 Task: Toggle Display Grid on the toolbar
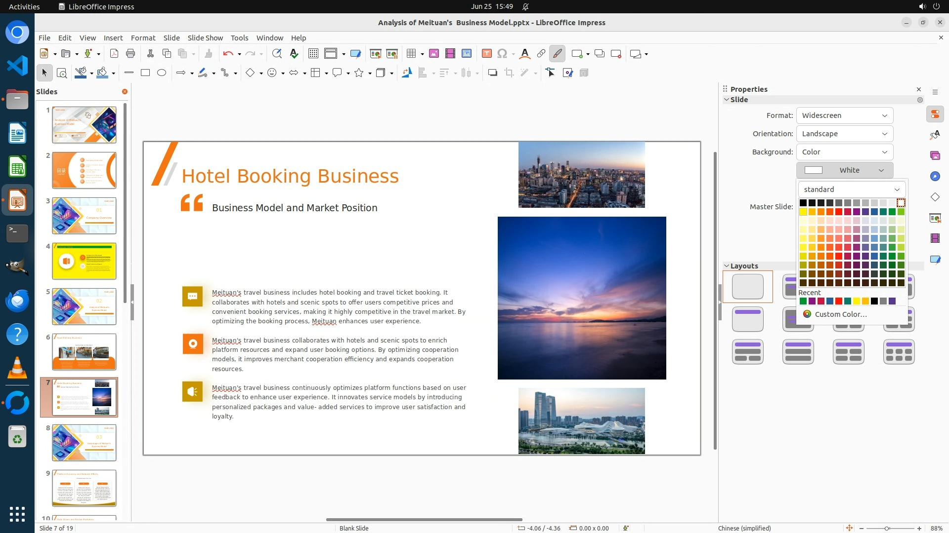point(313,54)
